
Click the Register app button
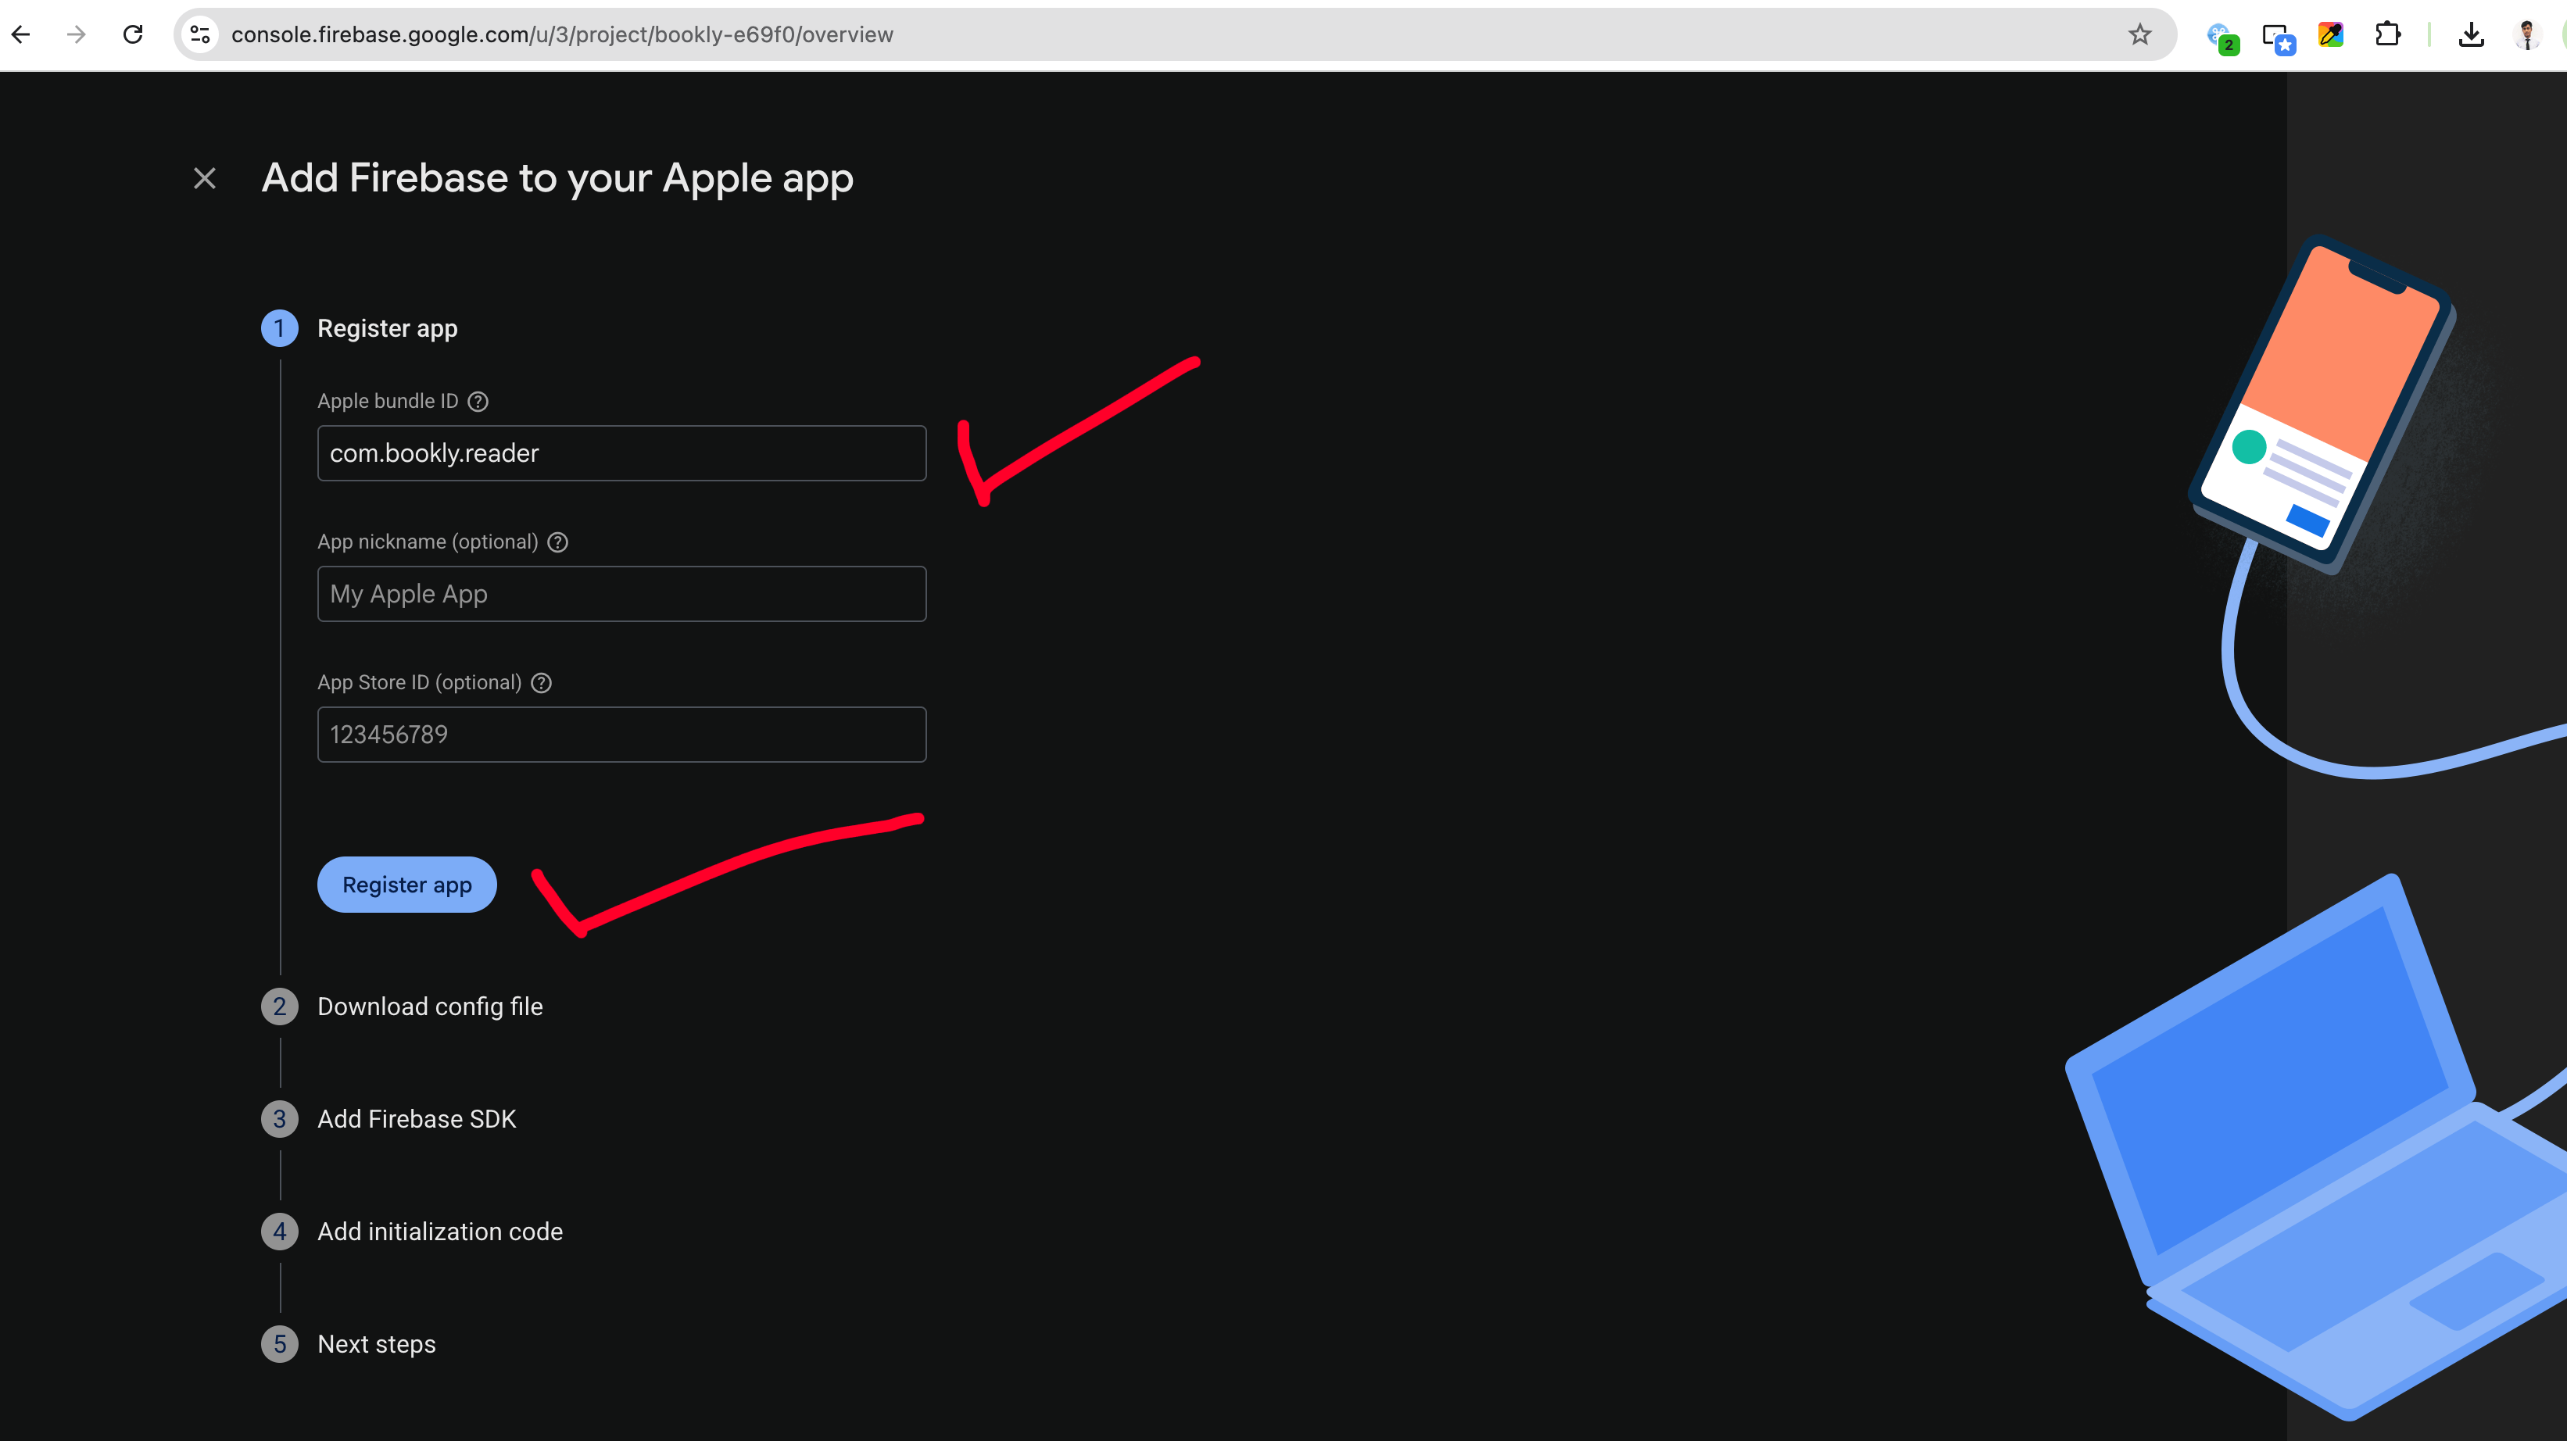click(406, 885)
